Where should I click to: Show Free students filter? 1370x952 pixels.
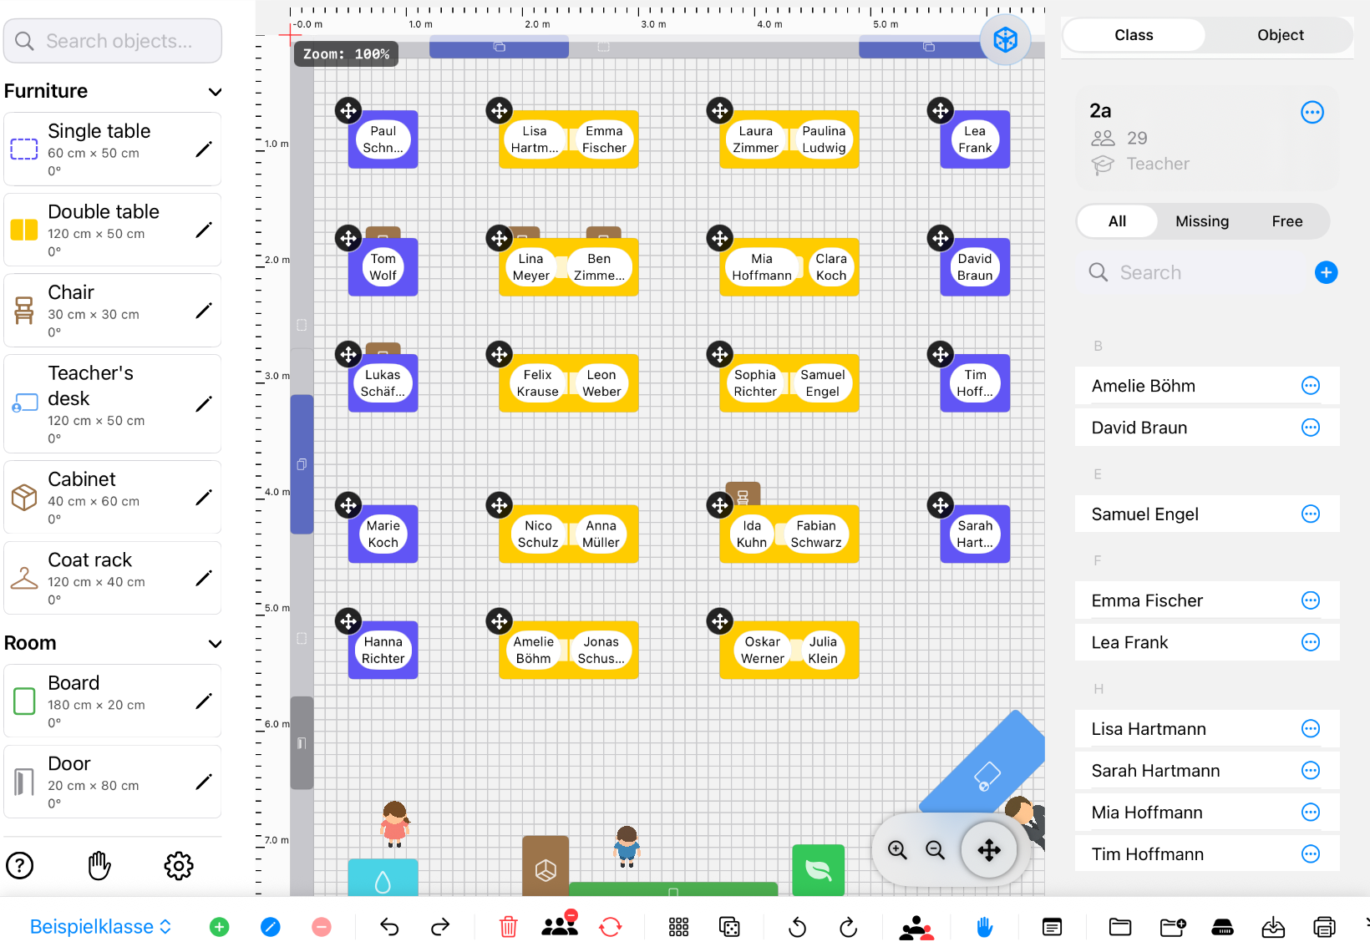[x=1287, y=221]
